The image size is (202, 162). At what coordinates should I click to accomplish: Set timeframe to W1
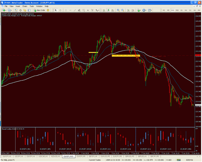coord(195,10)
